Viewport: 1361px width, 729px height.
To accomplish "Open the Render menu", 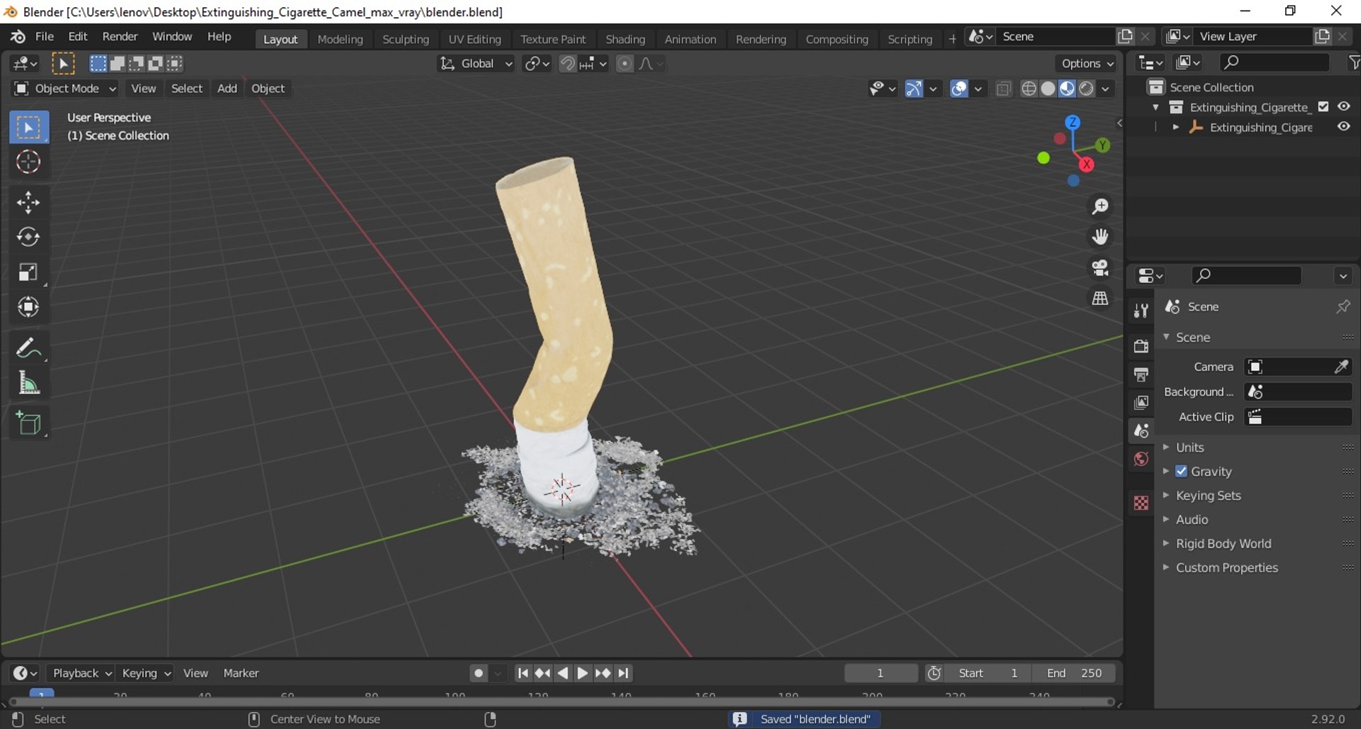I will coord(120,37).
